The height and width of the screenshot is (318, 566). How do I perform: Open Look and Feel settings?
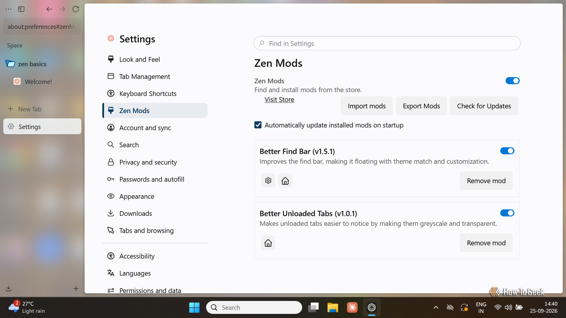point(155,59)
